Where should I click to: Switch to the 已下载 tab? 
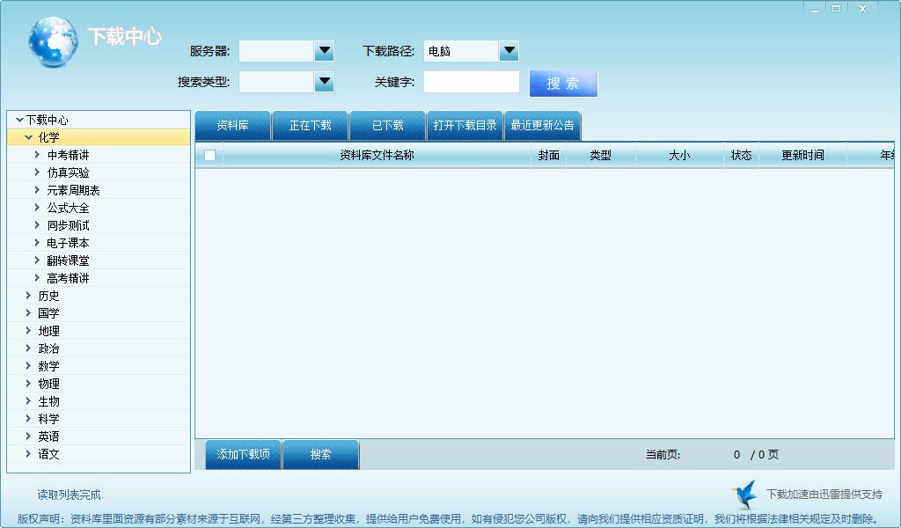[x=388, y=125]
